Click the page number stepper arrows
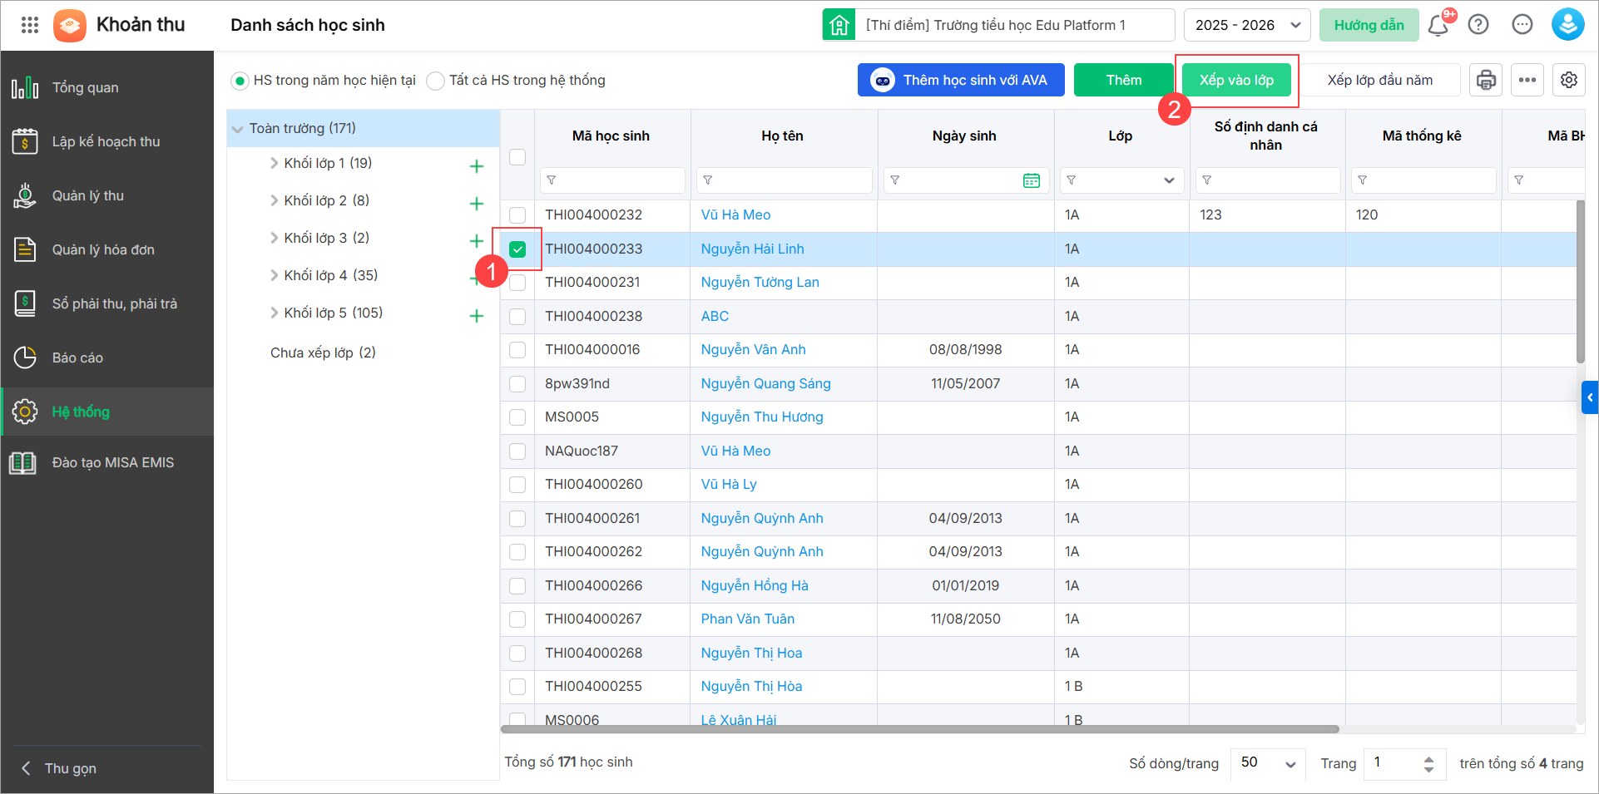Viewport: 1599px width, 794px height. (1428, 763)
